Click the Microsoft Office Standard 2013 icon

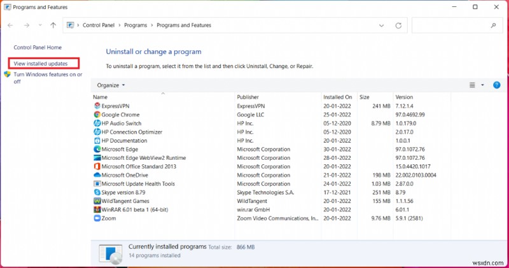97,166
